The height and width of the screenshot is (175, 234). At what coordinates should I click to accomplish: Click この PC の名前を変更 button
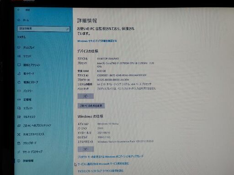pos(91,106)
